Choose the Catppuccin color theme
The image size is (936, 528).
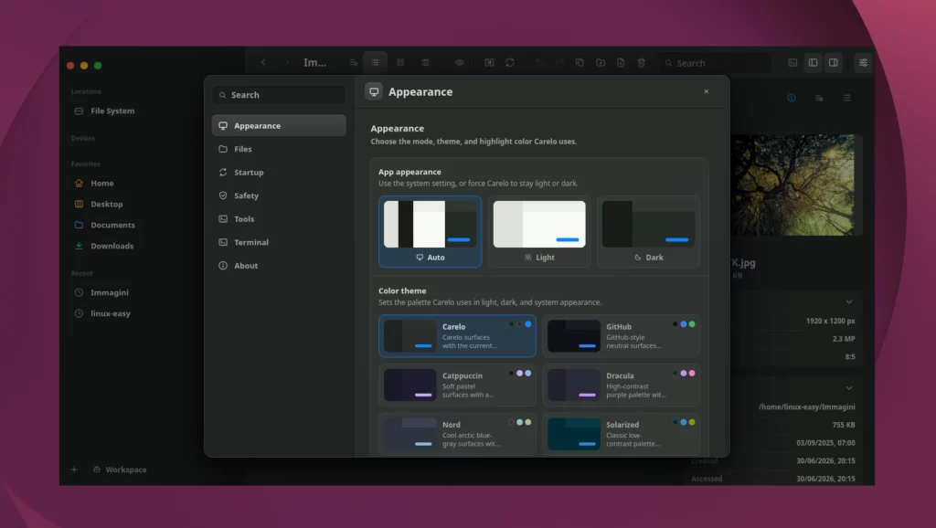pos(457,385)
